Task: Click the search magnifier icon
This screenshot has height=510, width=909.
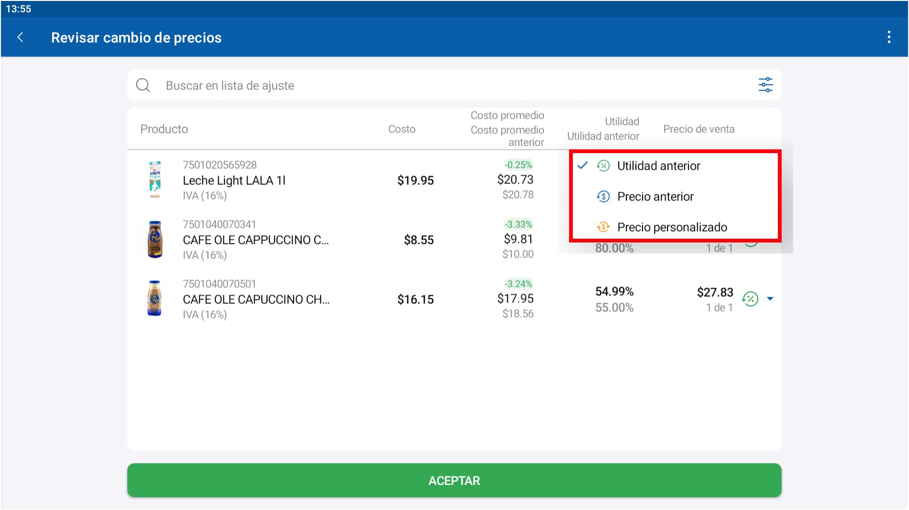Action: coord(143,86)
